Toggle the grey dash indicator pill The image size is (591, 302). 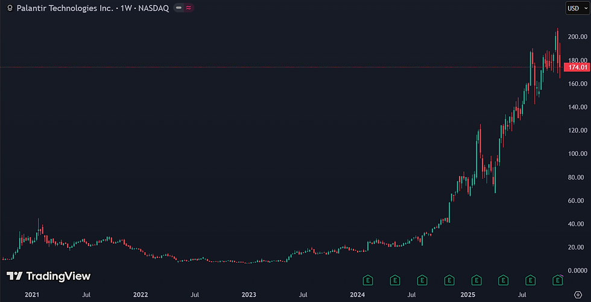click(x=179, y=8)
